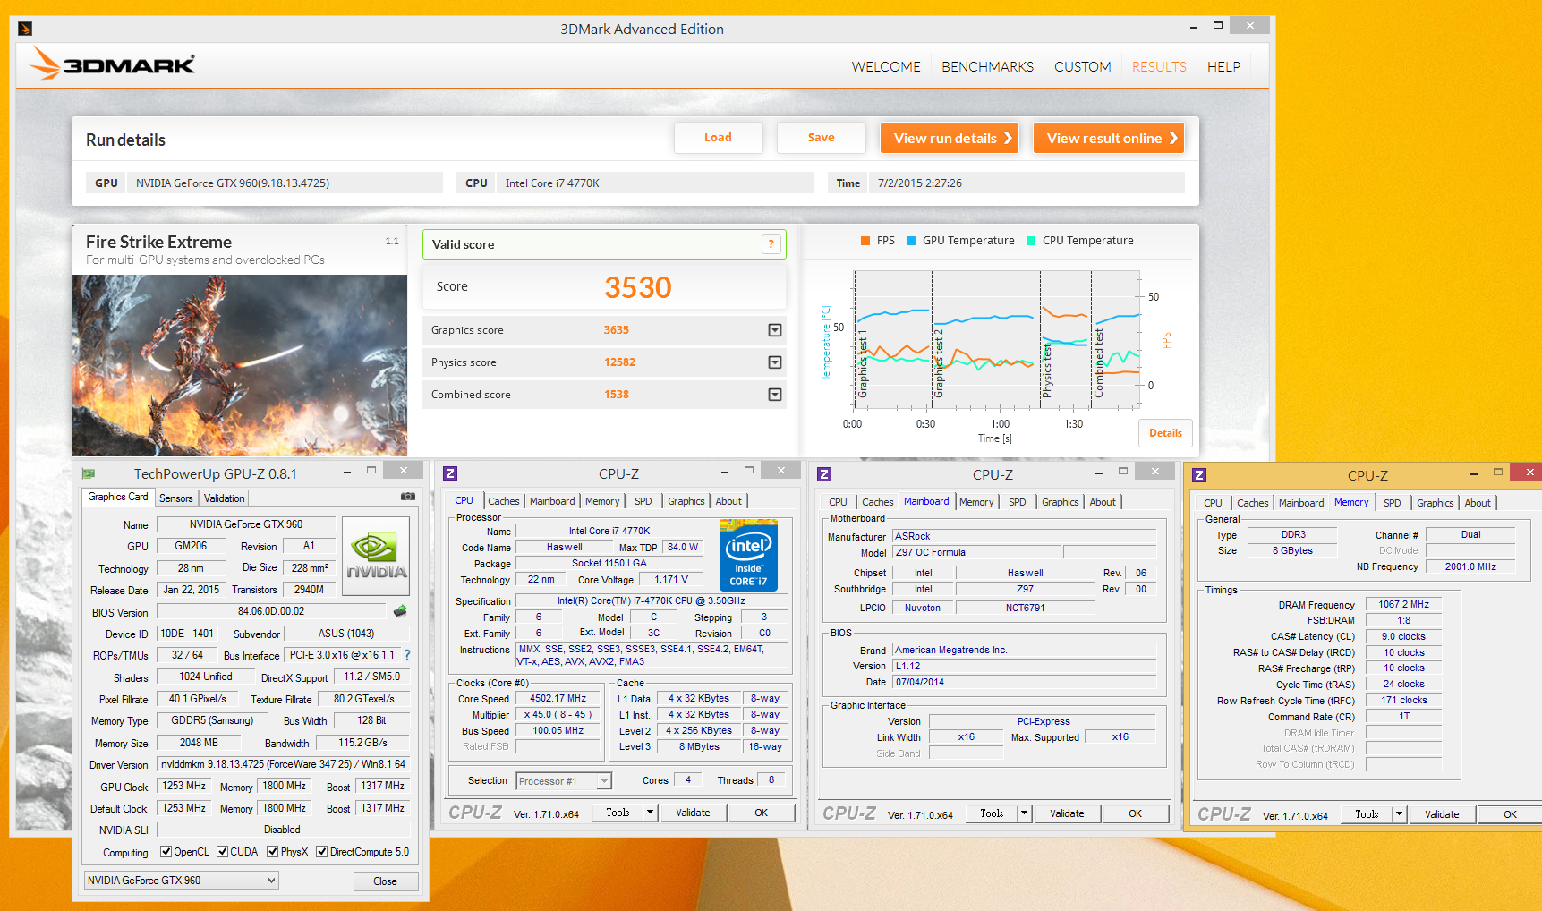Click the Mainboard CPU-Z window's title icon
Viewport: 1542px width, 911px height.
point(825,474)
